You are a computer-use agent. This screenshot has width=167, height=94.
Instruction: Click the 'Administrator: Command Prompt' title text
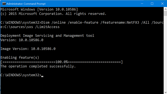point(26,4)
